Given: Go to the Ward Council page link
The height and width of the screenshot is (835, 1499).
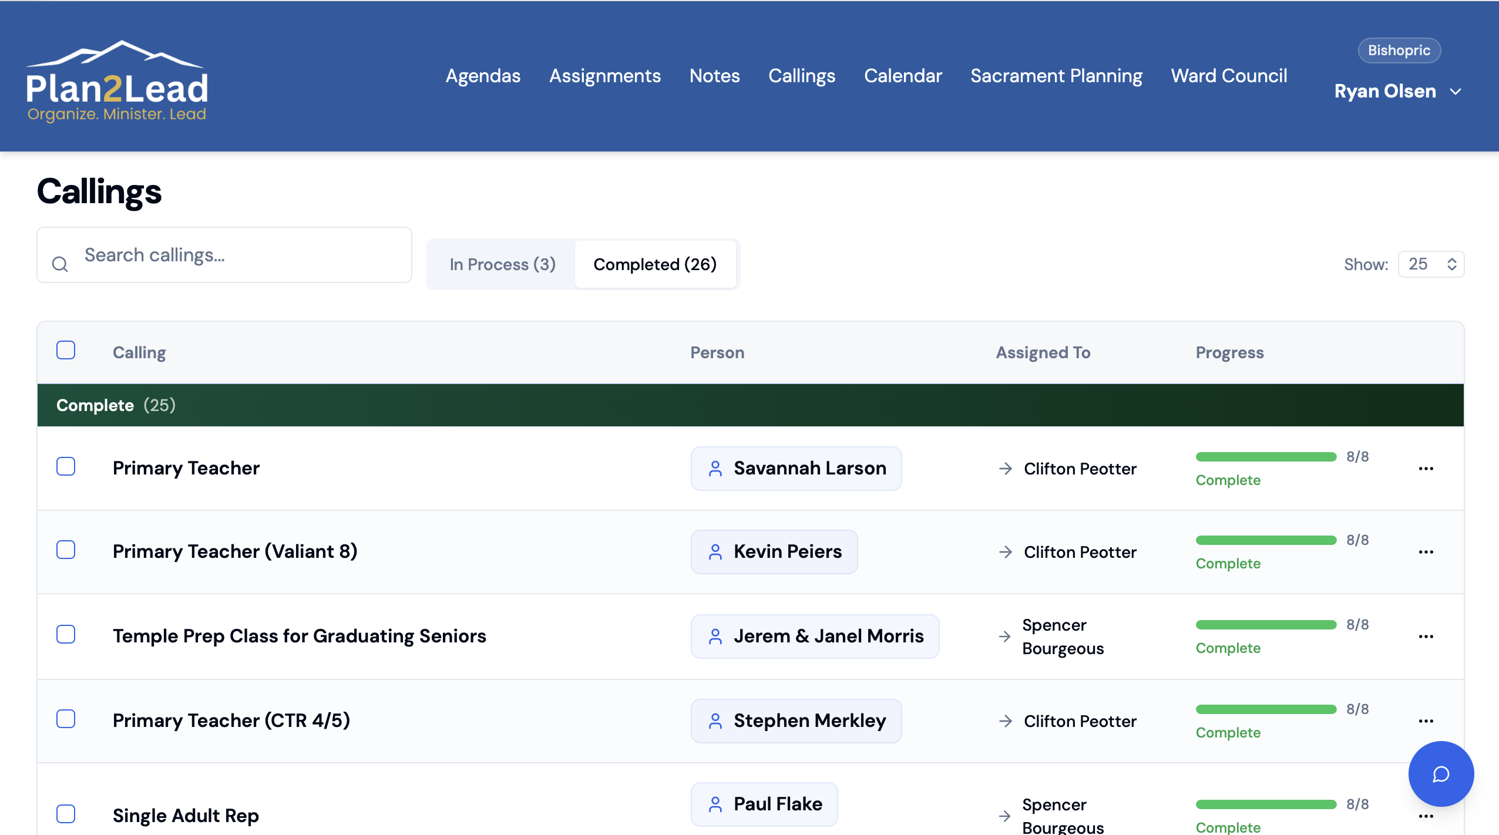Looking at the screenshot, I should click(x=1229, y=76).
